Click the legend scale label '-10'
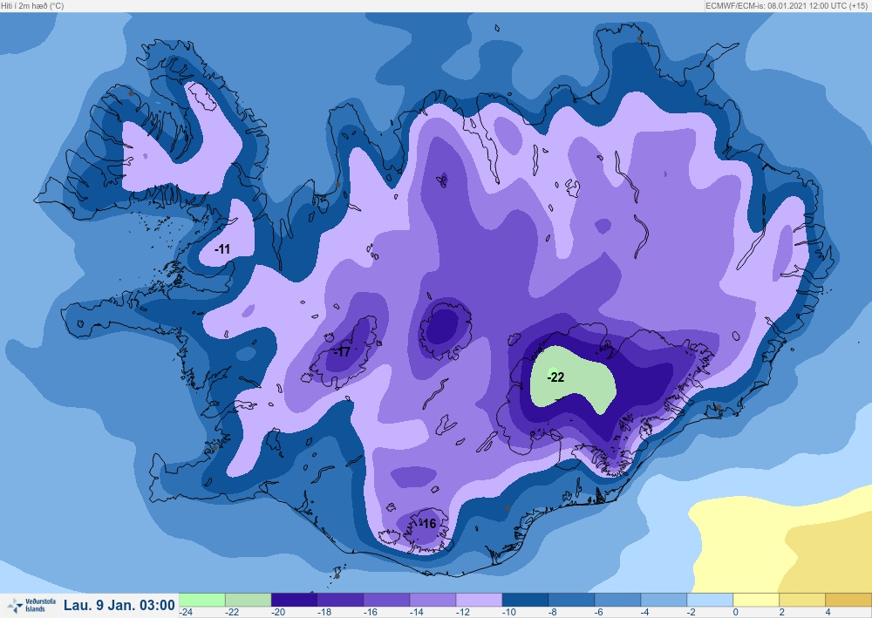872x618 pixels. click(x=509, y=612)
